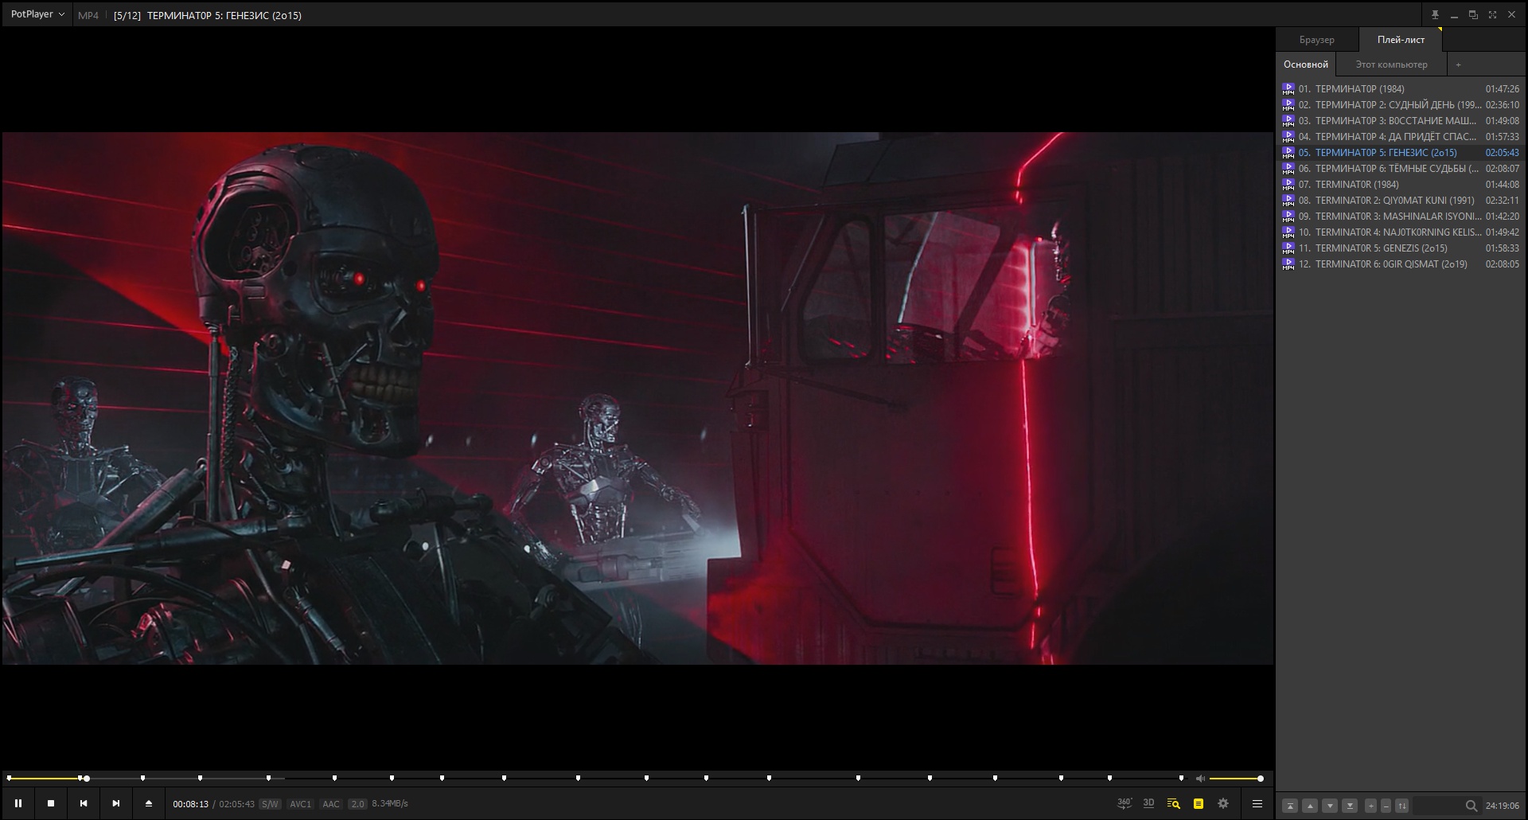
Task: Pause the video playback
Action: tap(18, 803)
